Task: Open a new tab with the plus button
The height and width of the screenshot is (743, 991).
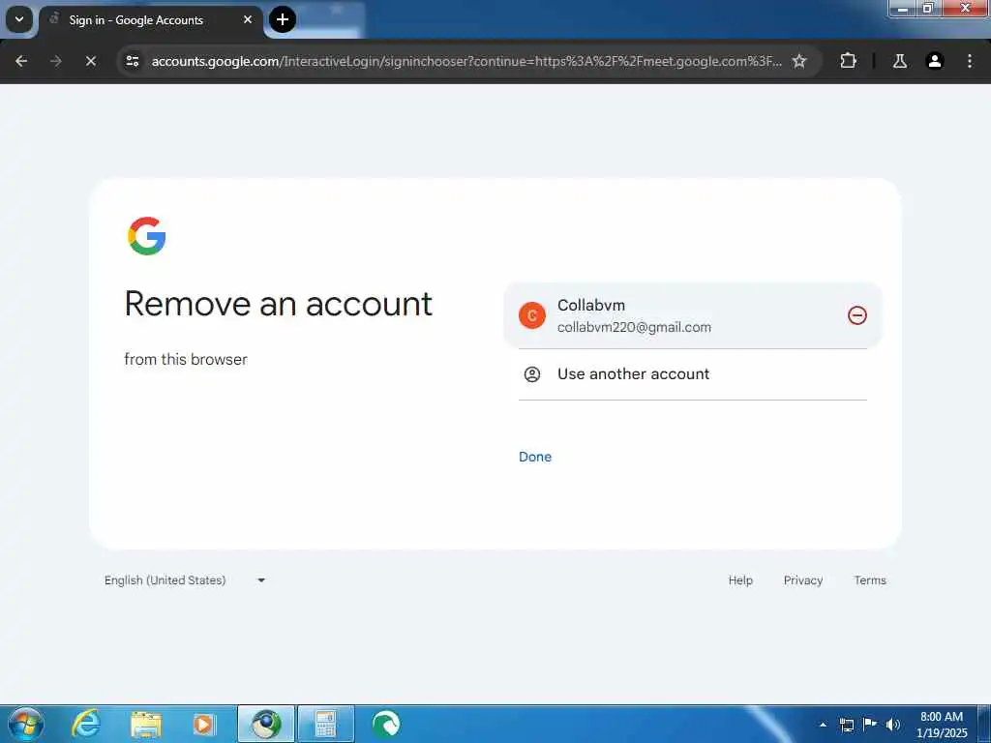Action: pyautogui.click(x=283, y=19)
